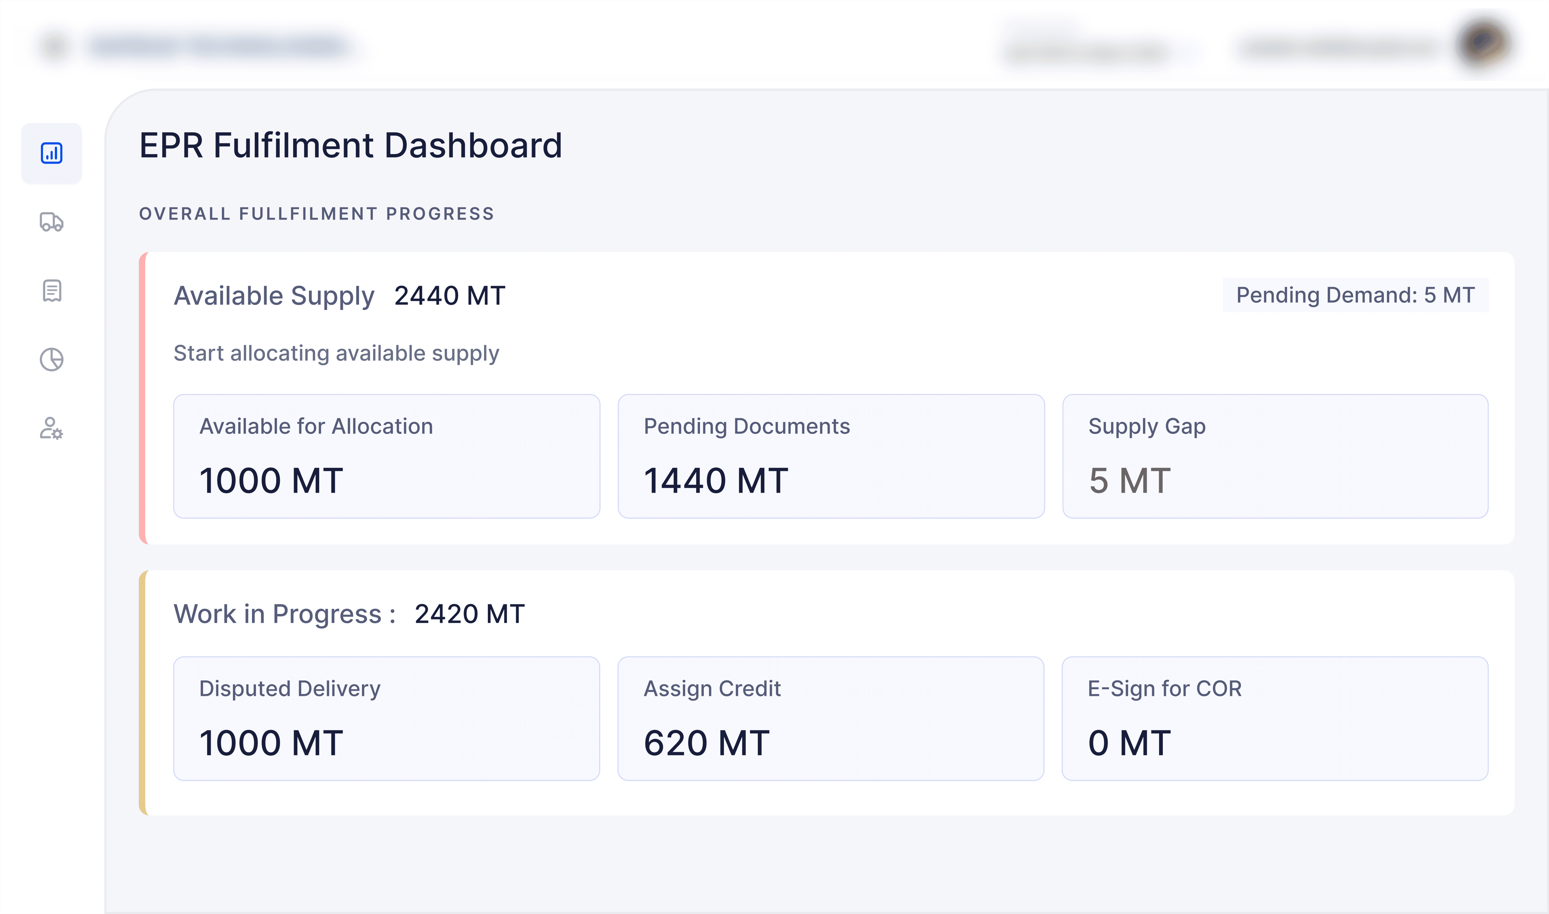Open the dashboard chart icon in sidebar
This screenshot has width=1549, height=914.
tap(52, 153)
